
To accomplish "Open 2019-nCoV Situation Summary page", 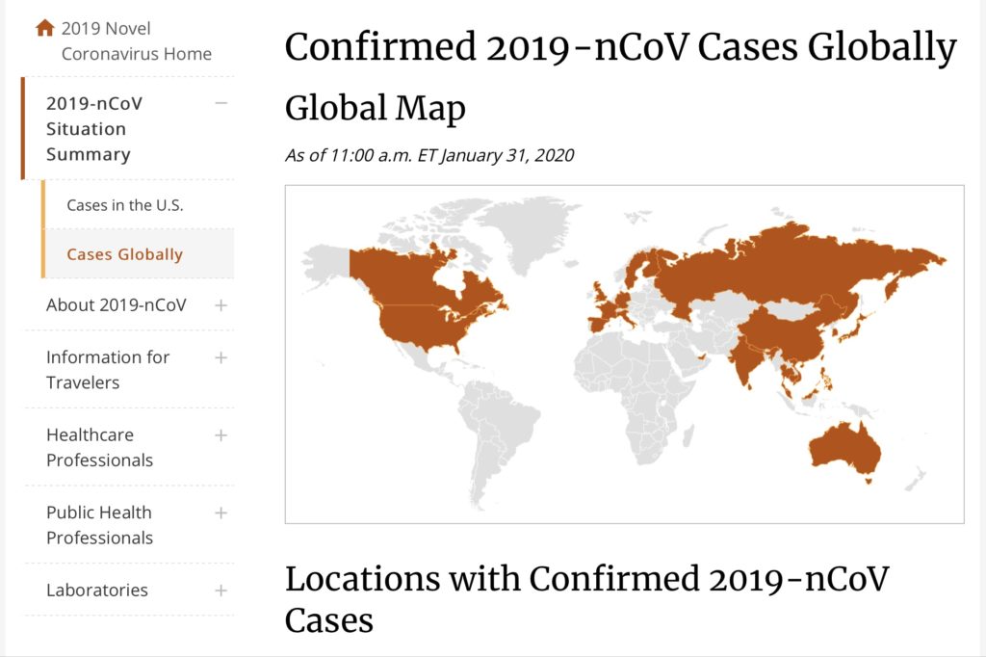I will point(94,128).
